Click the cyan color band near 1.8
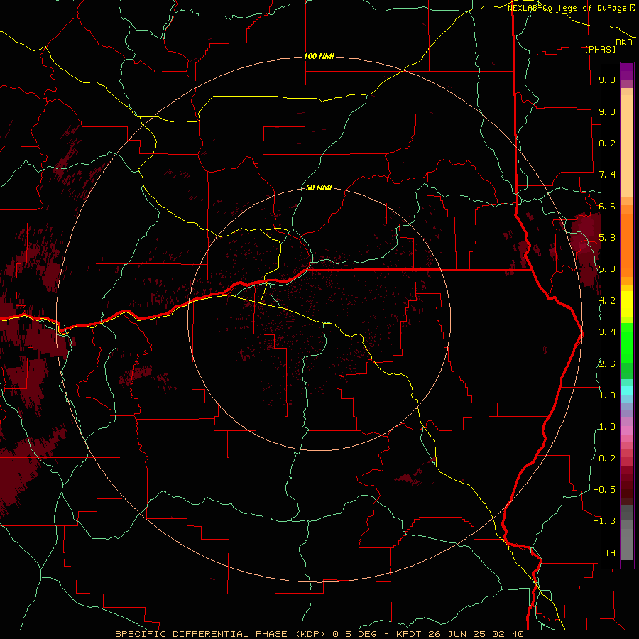This screenshot has width=639, height=639. [627, 390]
